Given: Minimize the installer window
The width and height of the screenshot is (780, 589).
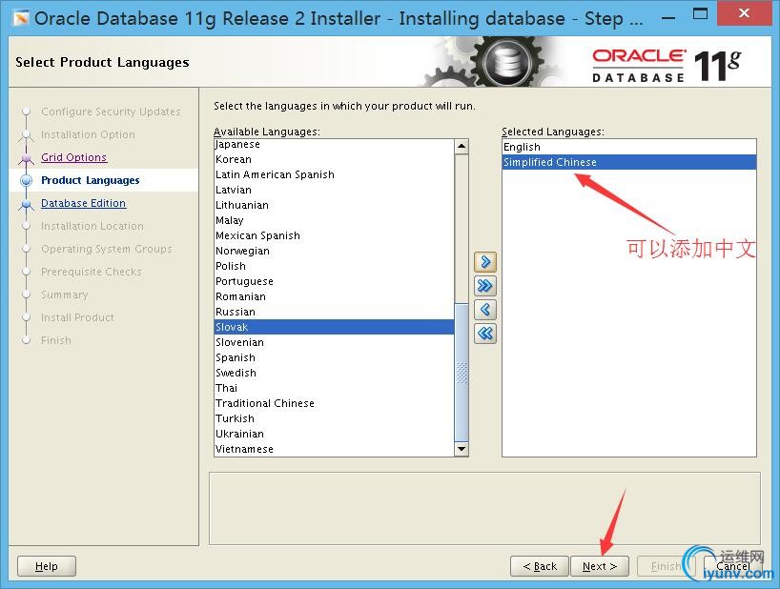Looking at the screenshot, I should [668, 17].
